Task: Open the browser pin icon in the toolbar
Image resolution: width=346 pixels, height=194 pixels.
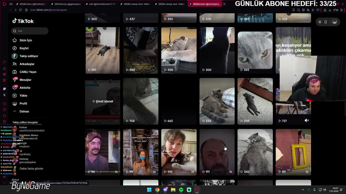Action: tap(294, 10)
